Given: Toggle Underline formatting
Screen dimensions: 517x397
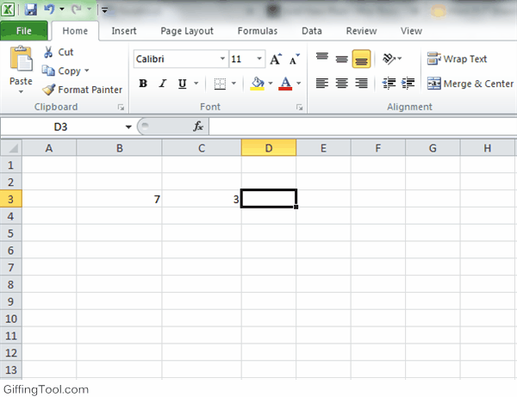Looking at the screenshot, I should 182,84.
